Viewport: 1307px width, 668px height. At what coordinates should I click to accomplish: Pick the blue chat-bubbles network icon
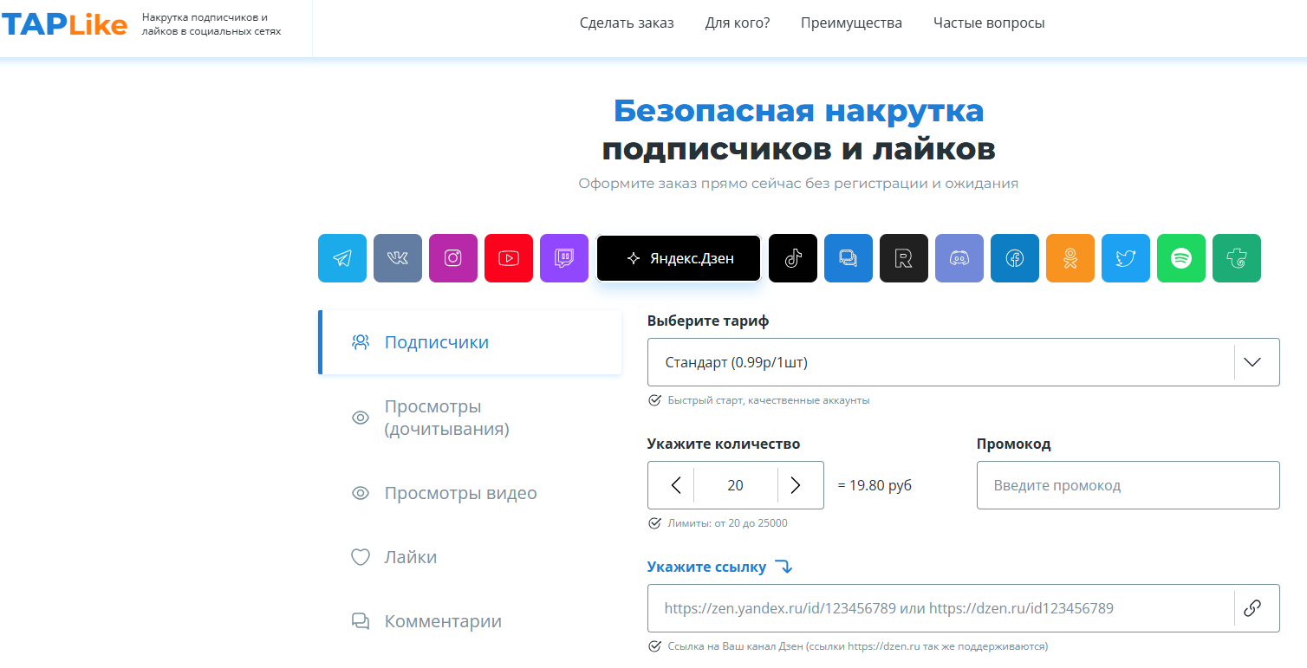click(x=849, y=258)
